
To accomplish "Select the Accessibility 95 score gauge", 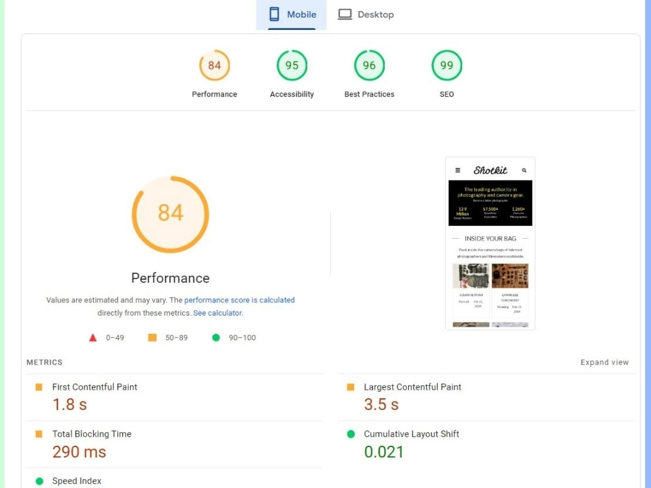I will pyautogui.click(x=292, y=65).
